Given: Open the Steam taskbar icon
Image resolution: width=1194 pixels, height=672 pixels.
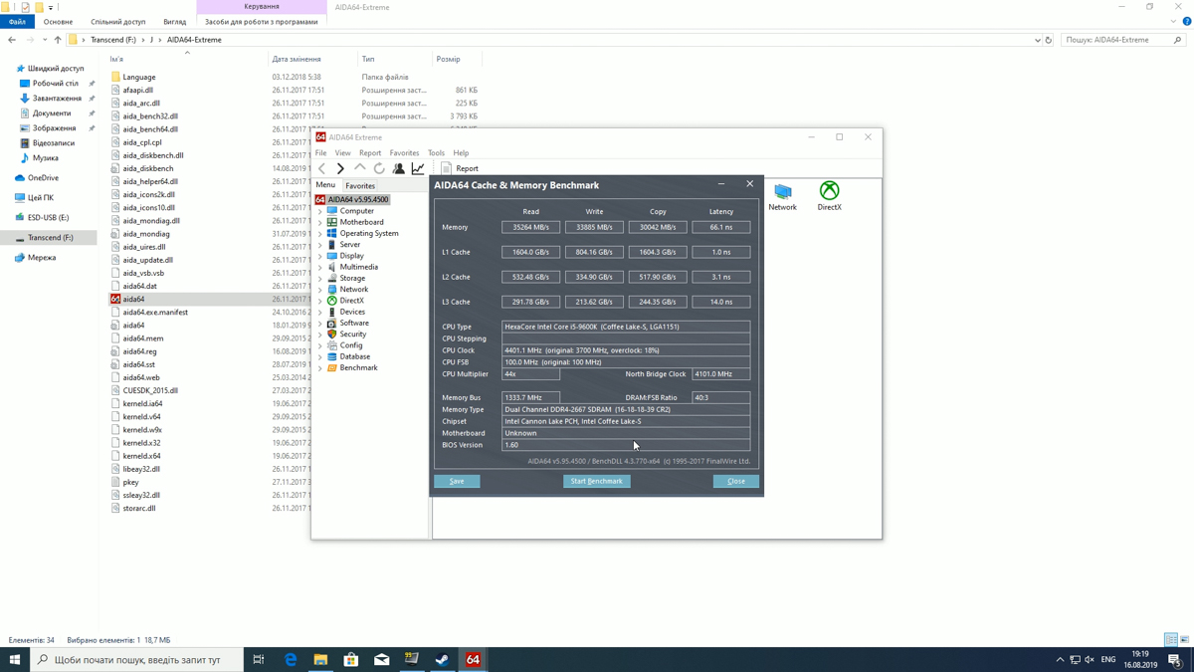Looking at the screenshot, I should pyautogui.click(x=442, y=659).
